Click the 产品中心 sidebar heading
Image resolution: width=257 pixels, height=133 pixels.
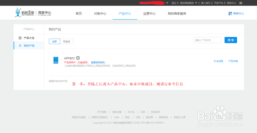(29, 29)
